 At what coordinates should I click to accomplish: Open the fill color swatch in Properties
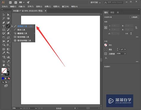[x=106, y=45]
